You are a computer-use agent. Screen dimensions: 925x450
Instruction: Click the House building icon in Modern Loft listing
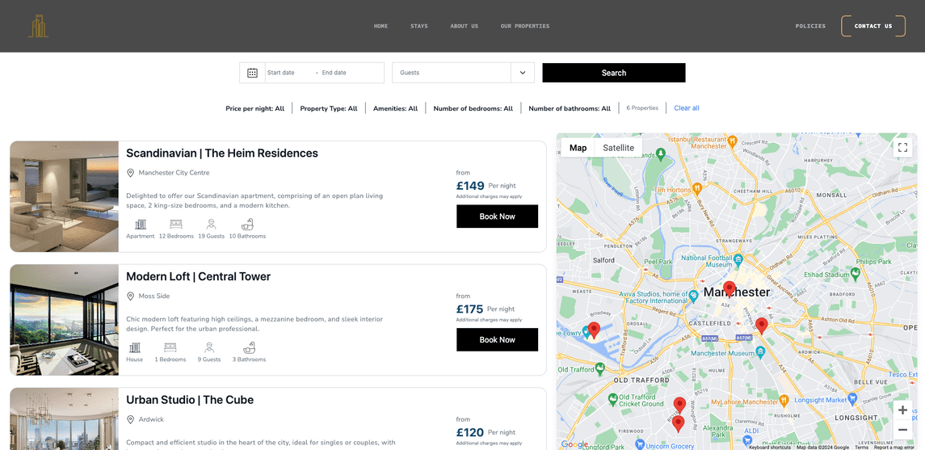134,347
